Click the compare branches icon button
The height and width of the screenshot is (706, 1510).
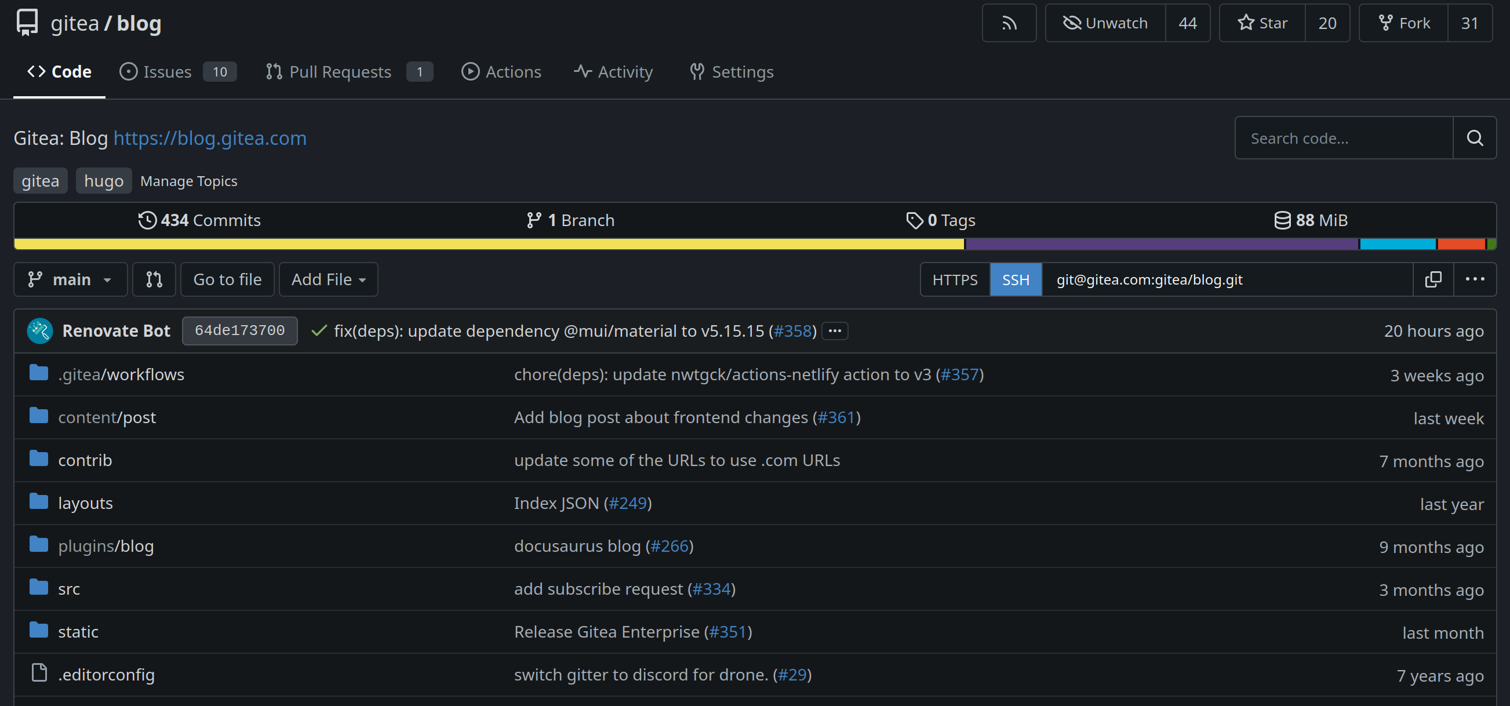[154, 279]
